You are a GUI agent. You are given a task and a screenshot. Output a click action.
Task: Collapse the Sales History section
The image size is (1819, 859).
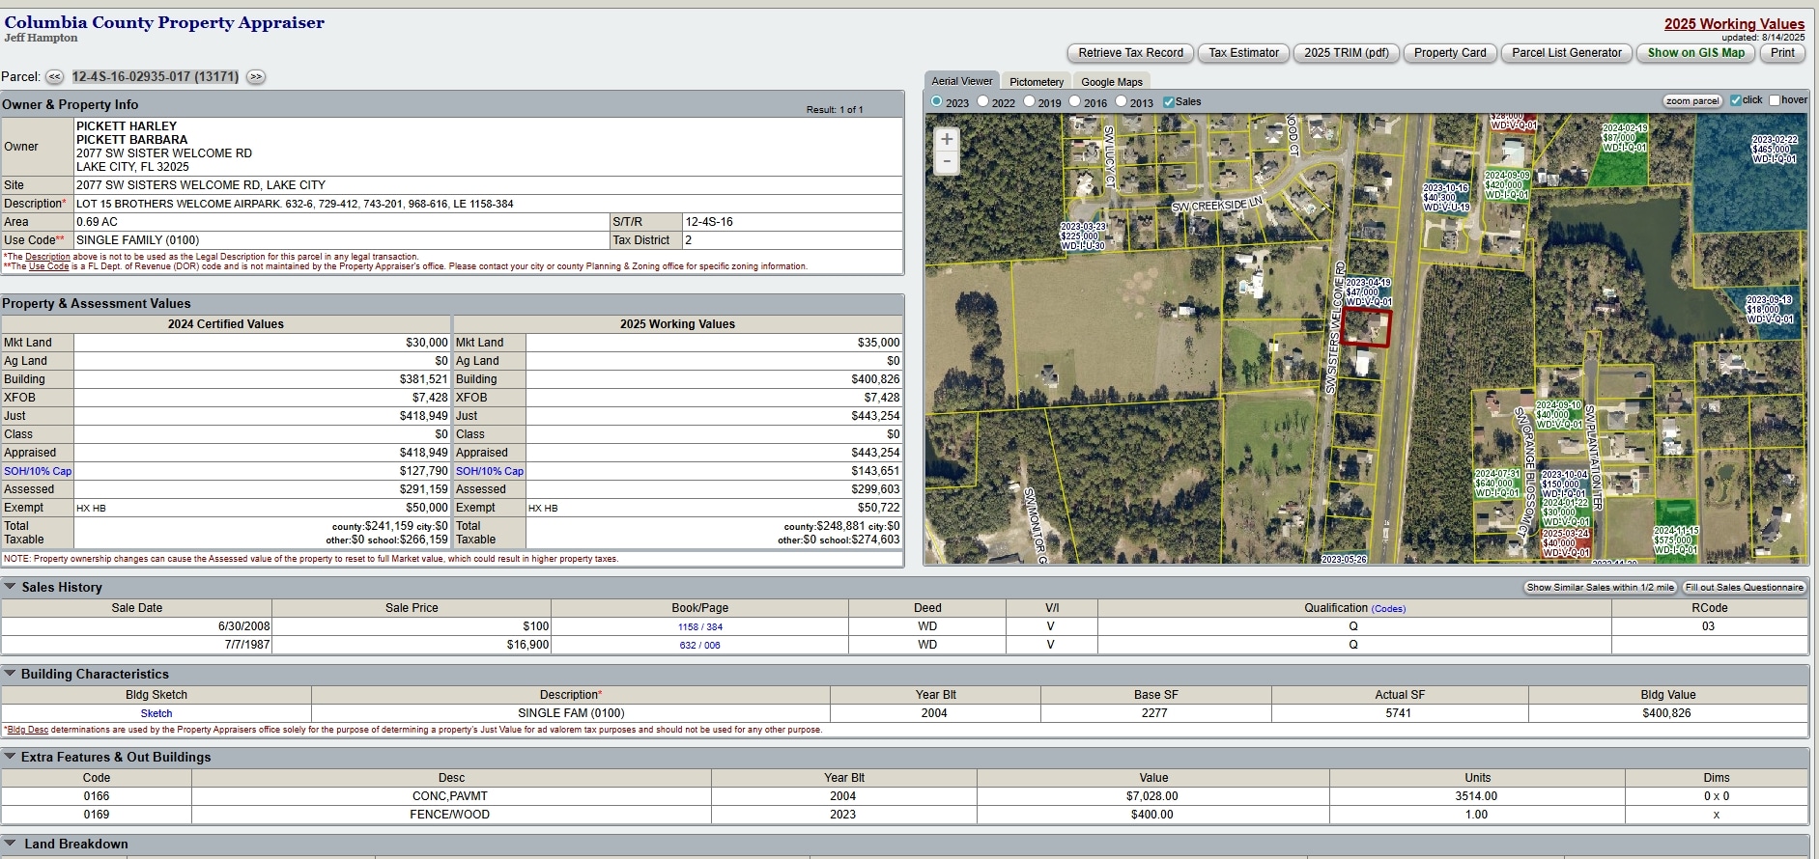tap(10, 587)
